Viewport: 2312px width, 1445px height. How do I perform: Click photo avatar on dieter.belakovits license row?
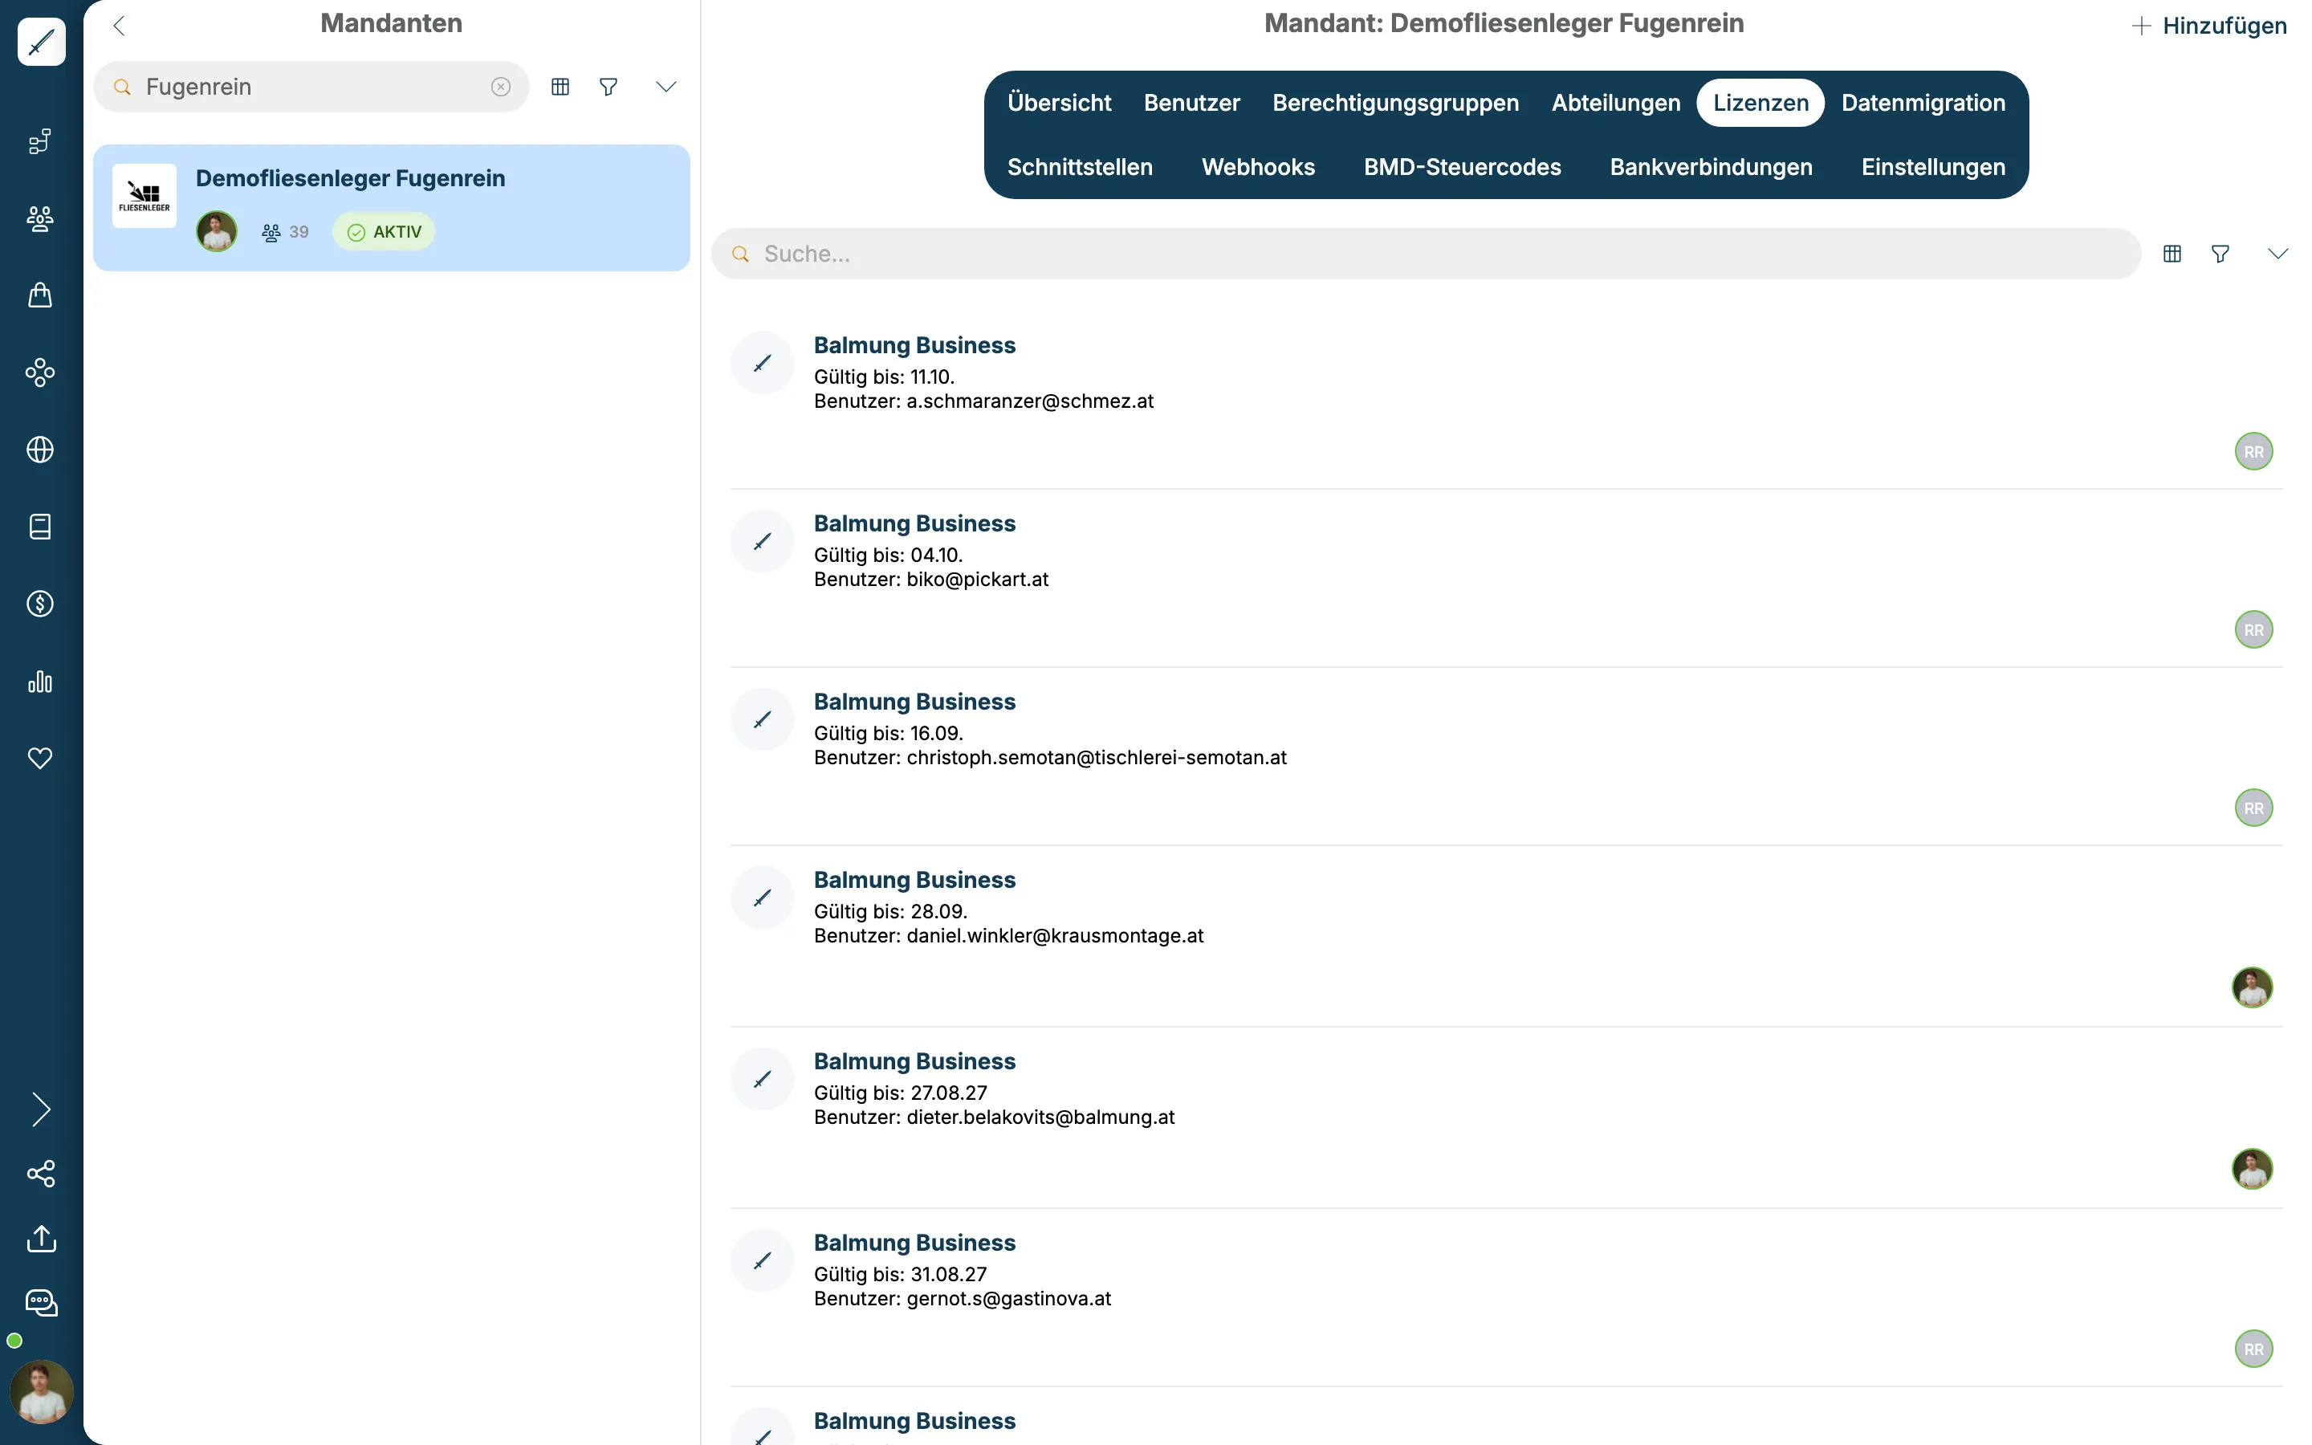[x=2253, y=1169]
